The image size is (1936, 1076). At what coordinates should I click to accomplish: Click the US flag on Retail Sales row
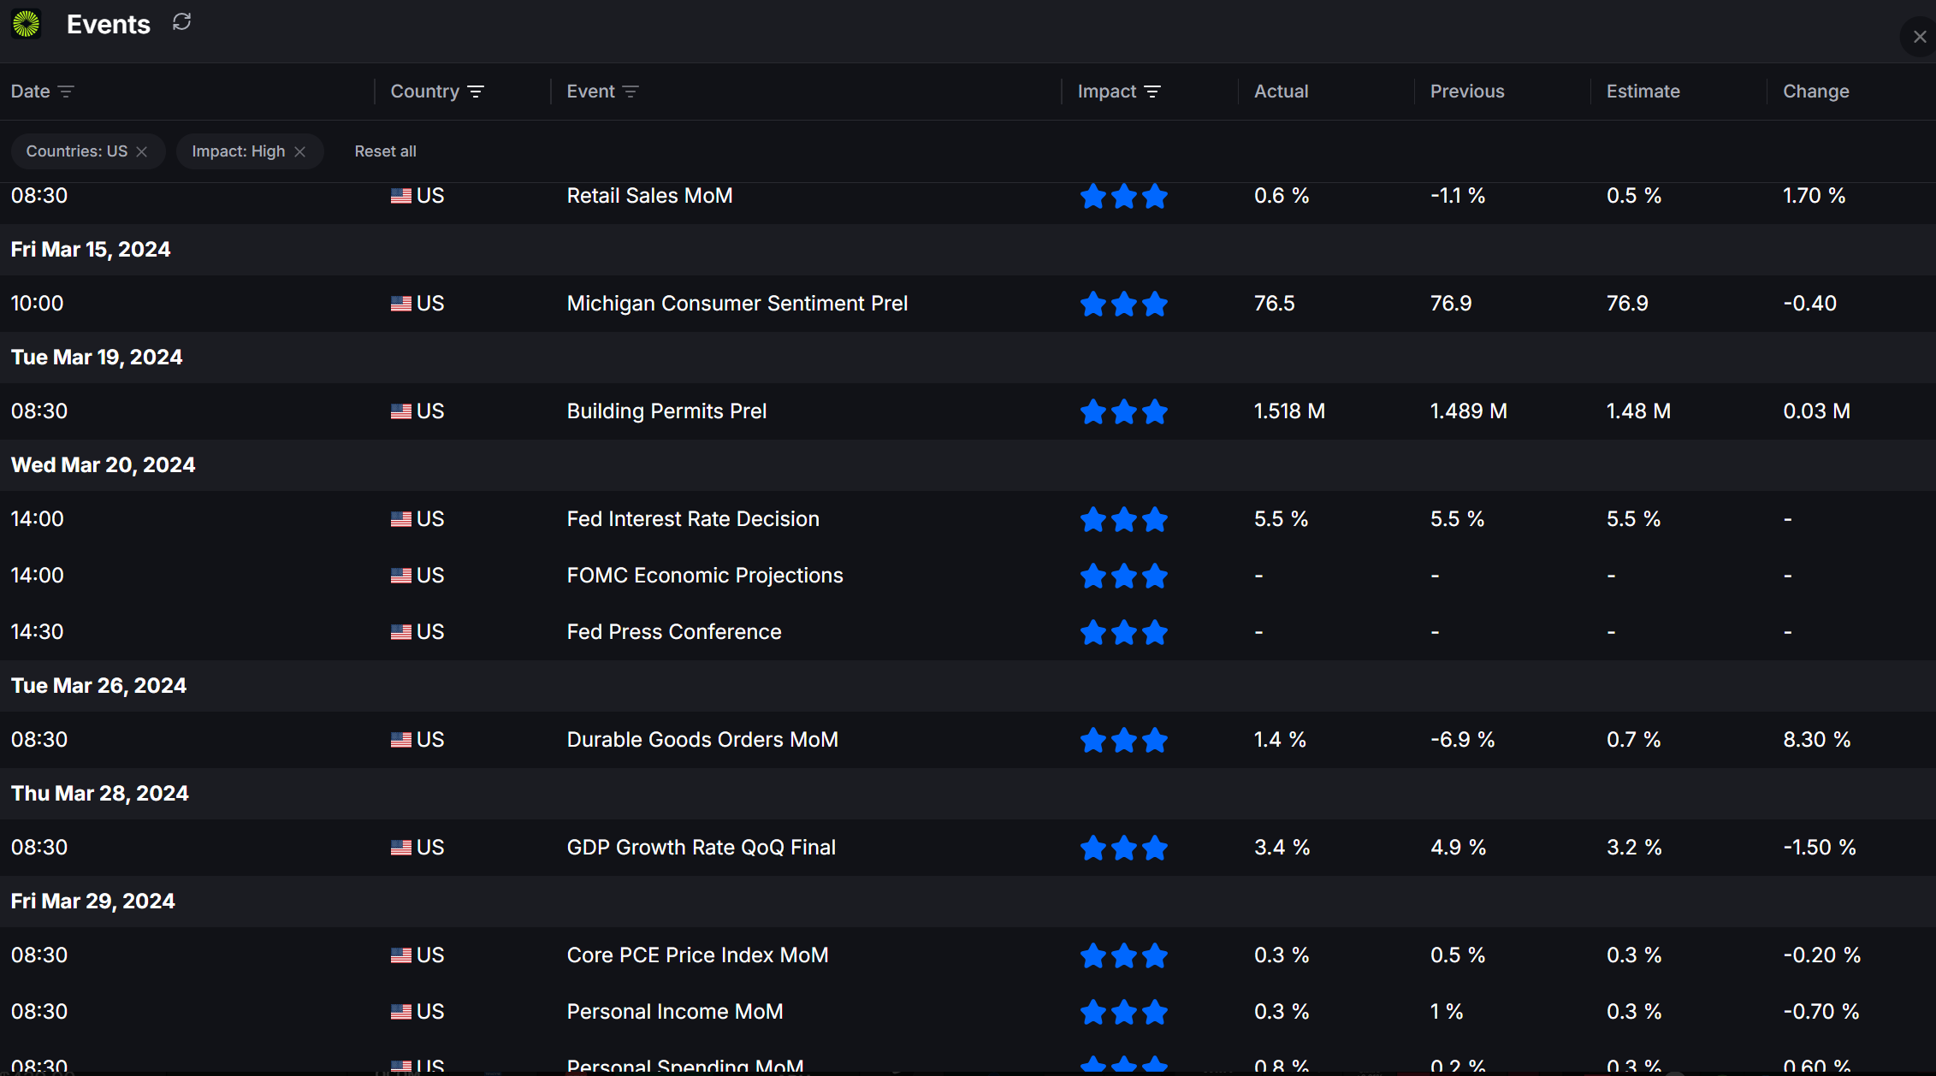401,196
